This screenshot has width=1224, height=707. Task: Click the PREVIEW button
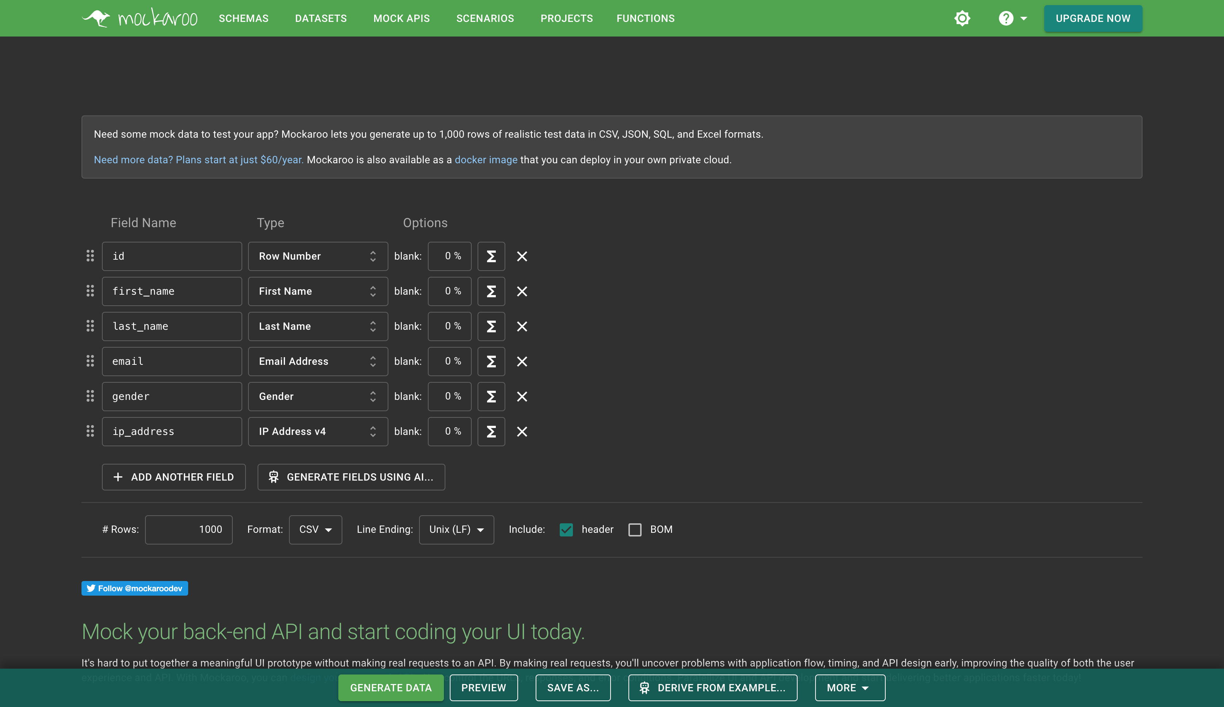[x=483, y=688]
